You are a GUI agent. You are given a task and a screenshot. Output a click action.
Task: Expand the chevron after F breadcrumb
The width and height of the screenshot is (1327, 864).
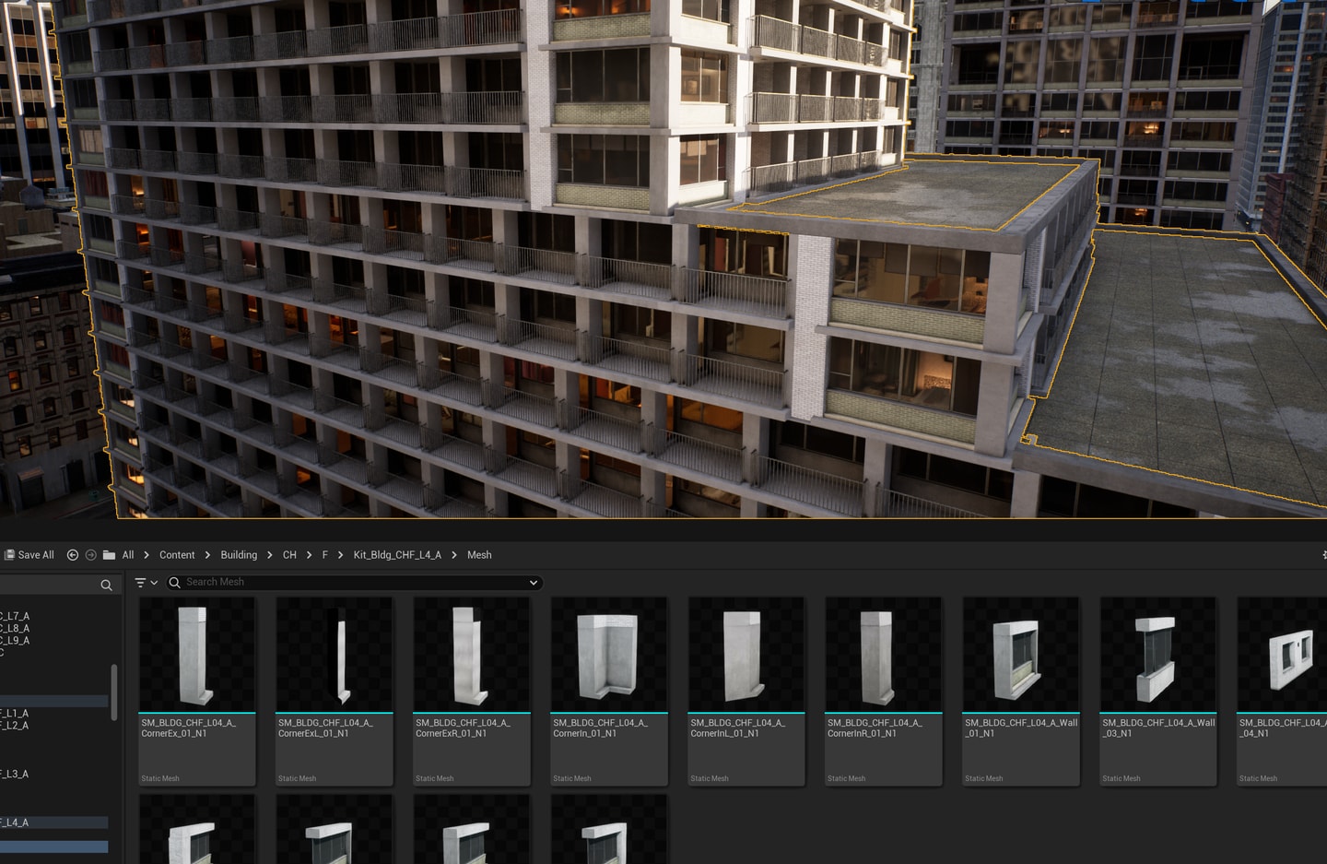click(x=341, y=555)
